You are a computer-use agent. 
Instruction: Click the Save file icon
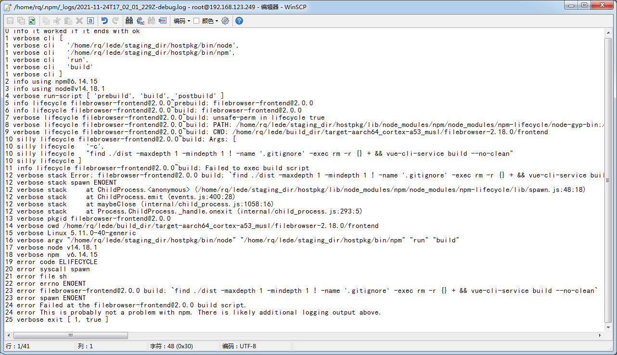pyautogui.click(x=10, y=21)
